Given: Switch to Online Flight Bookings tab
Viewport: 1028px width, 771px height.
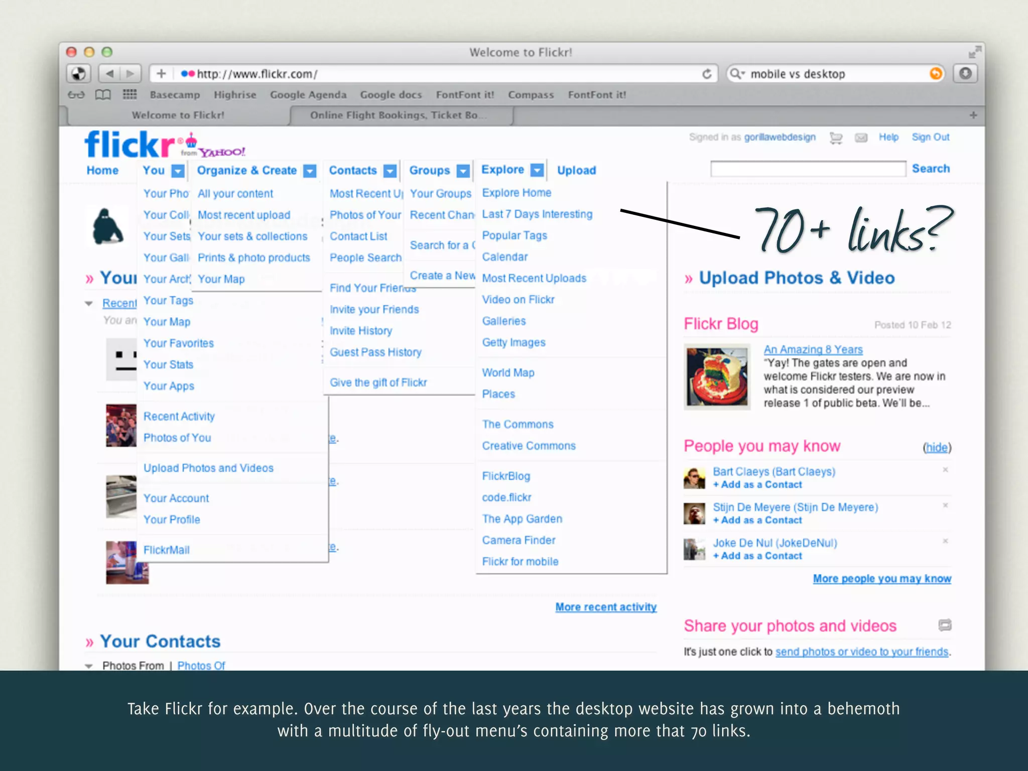Looking at the screenshot, I should pos(399,115).
